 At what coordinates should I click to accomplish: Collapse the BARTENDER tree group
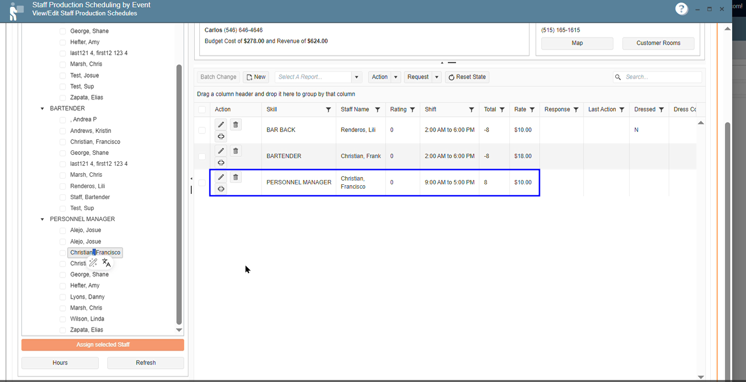[42, 109]
